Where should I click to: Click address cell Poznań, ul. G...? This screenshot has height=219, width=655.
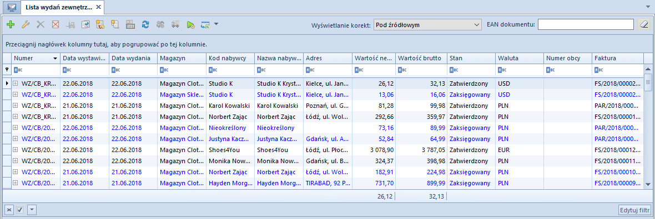tap(327, 105)
